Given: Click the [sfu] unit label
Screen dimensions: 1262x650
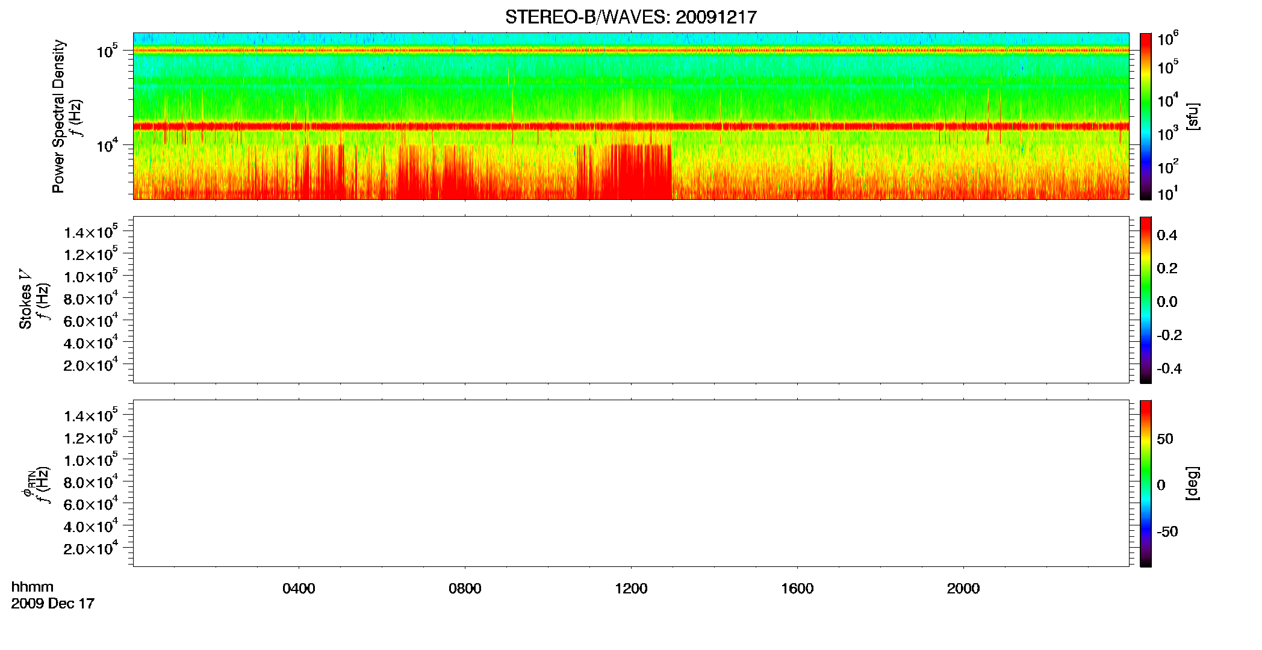Looking at the screenshot, I should pyautogui.click(x=1192, y=116).
